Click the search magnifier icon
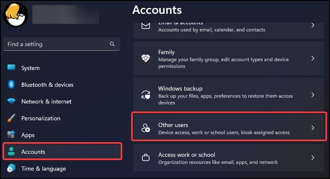The width and height of the screenshot is (330, 179). tap(112, 44)
